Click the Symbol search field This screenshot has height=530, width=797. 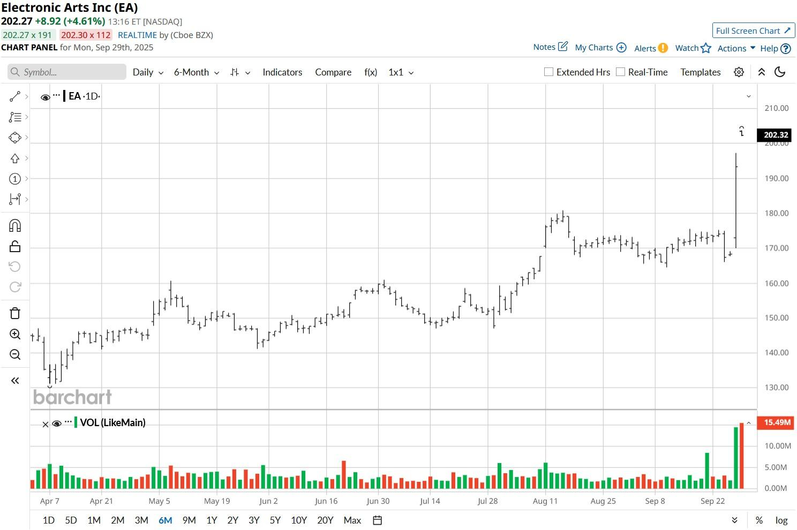click(x=66, y=72)
